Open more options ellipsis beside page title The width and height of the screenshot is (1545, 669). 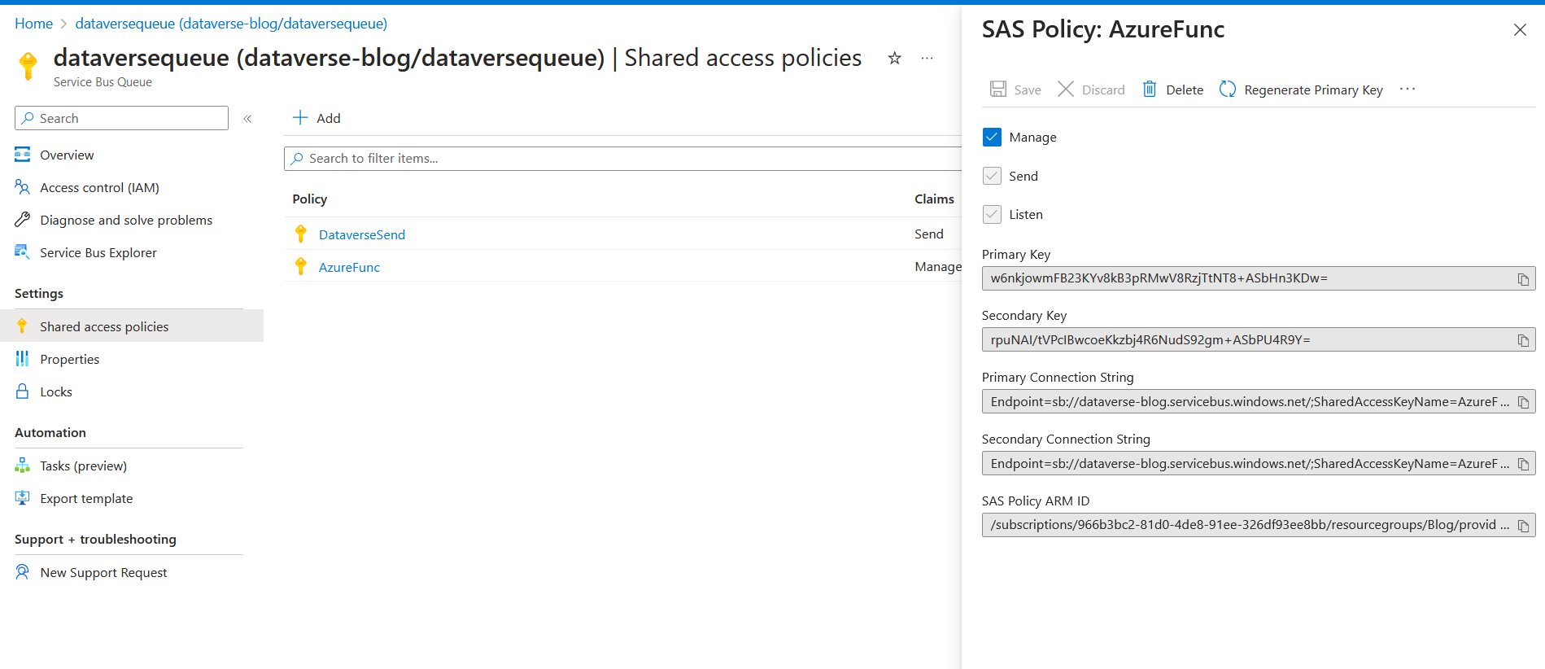[x=927, y=58]
